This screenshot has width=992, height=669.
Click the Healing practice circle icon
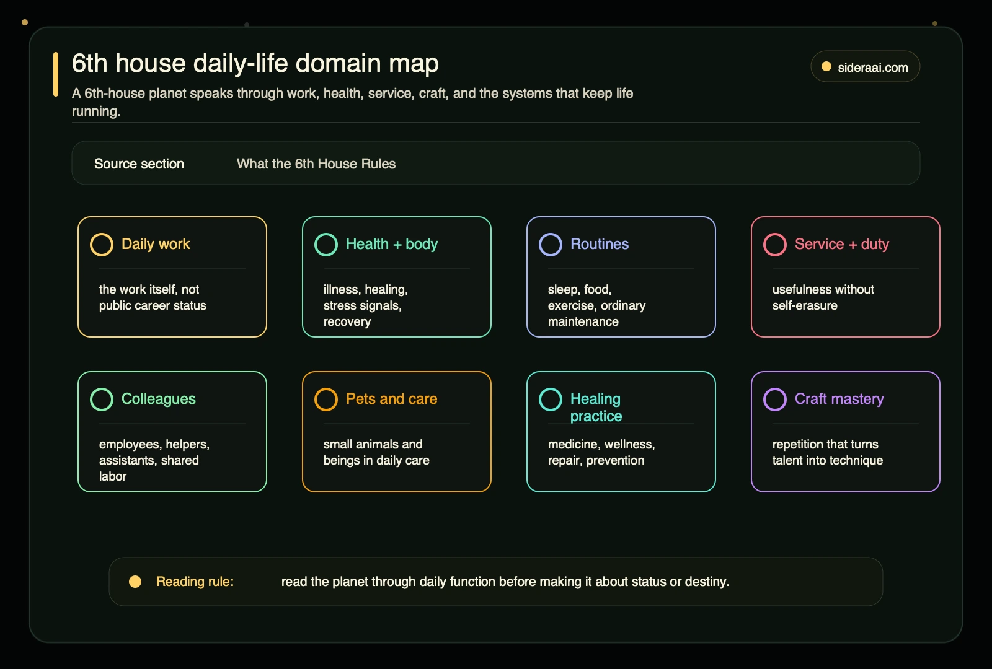551,400
